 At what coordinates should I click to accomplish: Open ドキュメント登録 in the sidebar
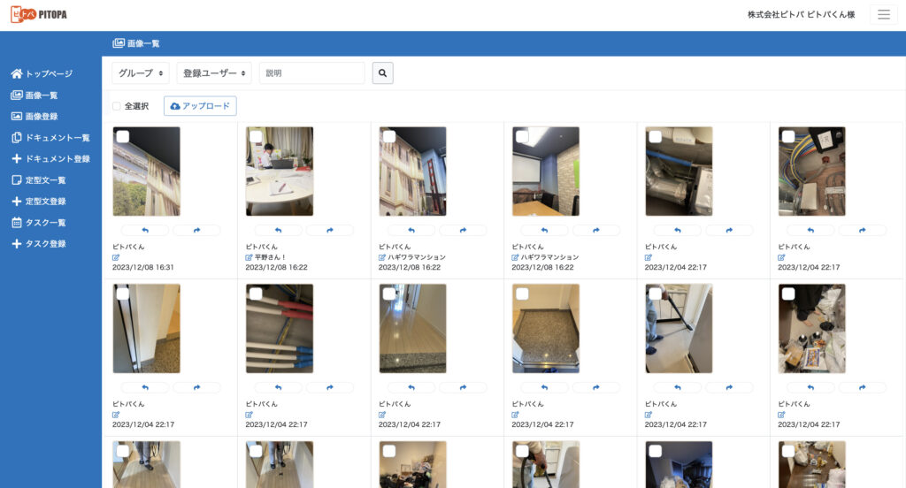point(50,159)
